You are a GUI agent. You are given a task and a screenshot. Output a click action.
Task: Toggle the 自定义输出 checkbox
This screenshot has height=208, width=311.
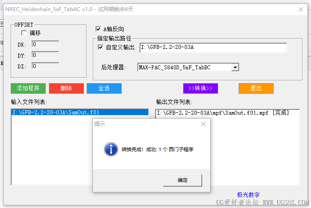coord(100,47)
